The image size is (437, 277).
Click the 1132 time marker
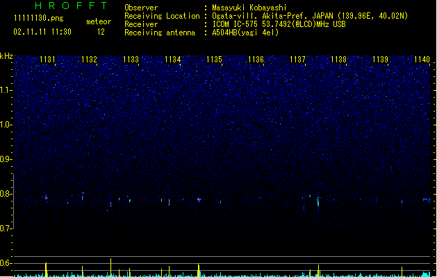(x=89, y=60)
